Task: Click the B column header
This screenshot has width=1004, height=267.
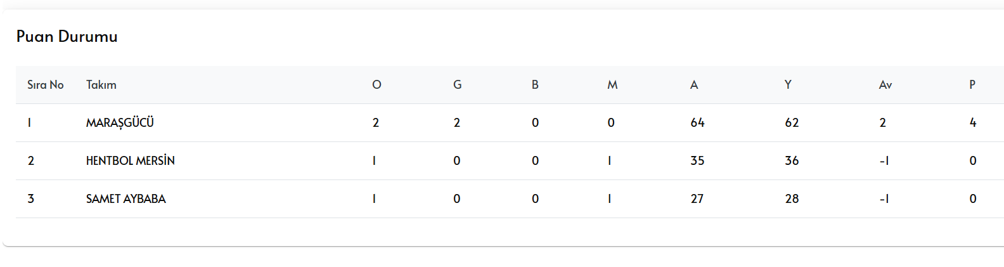Action: [535, 84]
